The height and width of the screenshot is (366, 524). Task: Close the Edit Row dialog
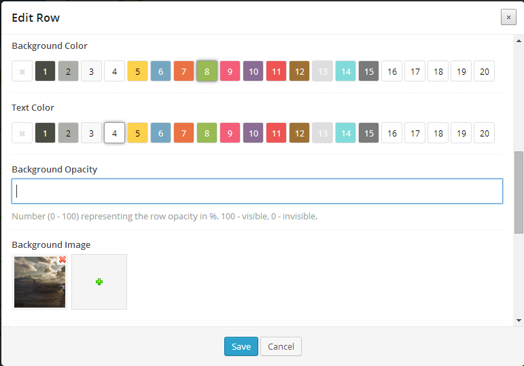(508, 17)
